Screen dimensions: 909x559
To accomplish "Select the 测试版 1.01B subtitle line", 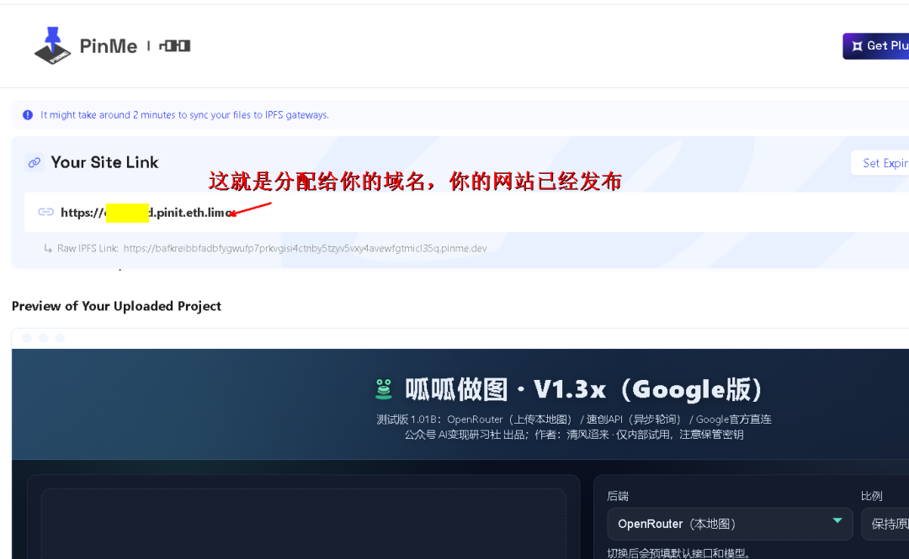I will point(574,419).
